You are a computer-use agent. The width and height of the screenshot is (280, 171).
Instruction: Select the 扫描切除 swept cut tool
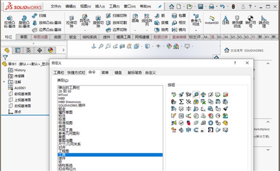point(116,16)
